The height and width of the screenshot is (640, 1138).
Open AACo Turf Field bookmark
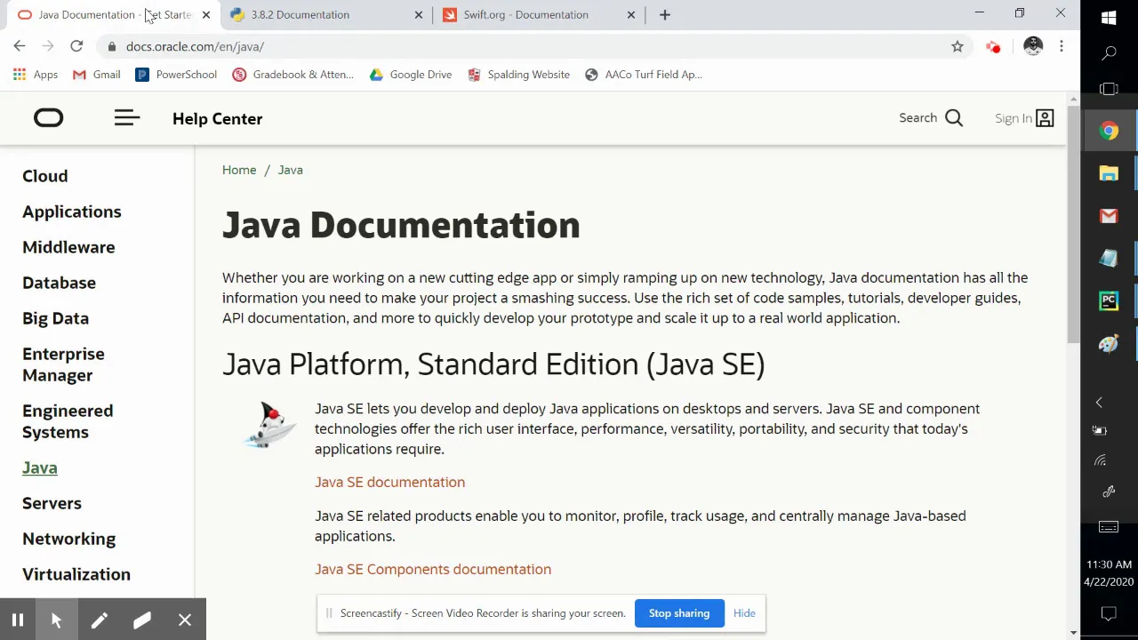click(644, 75)
